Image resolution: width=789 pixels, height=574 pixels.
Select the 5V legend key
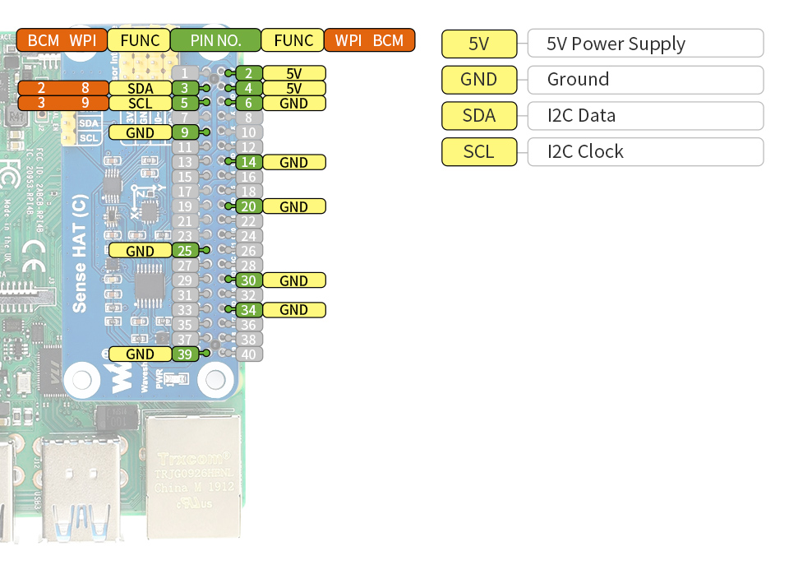pos(479,44)
